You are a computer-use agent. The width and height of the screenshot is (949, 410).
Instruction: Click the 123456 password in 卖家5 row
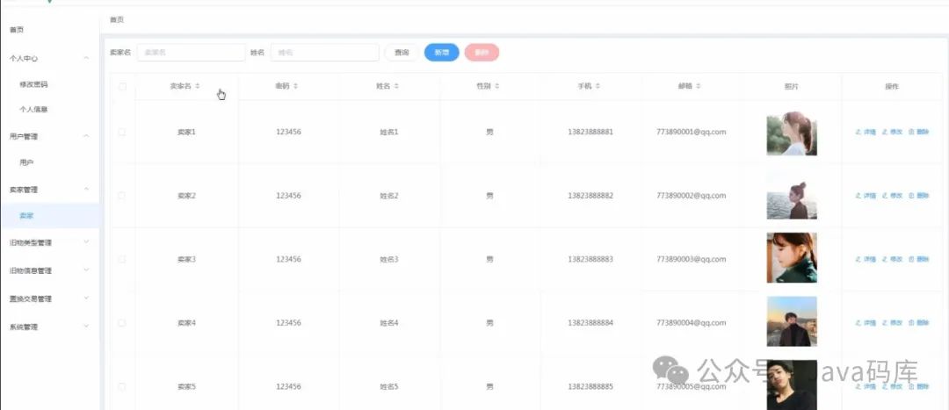tap(288, 386)
